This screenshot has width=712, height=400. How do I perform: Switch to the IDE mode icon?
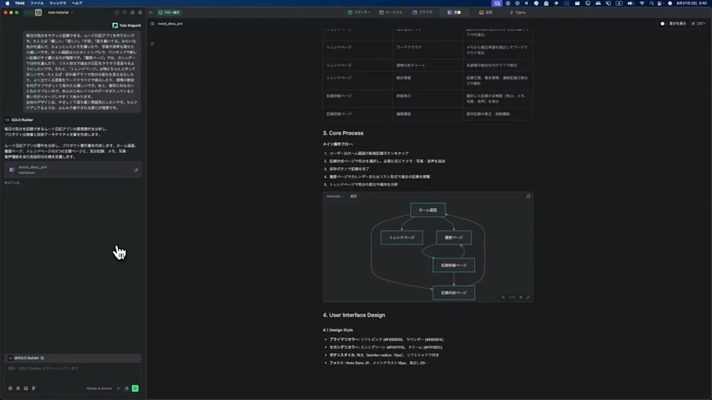pos(38,12)
